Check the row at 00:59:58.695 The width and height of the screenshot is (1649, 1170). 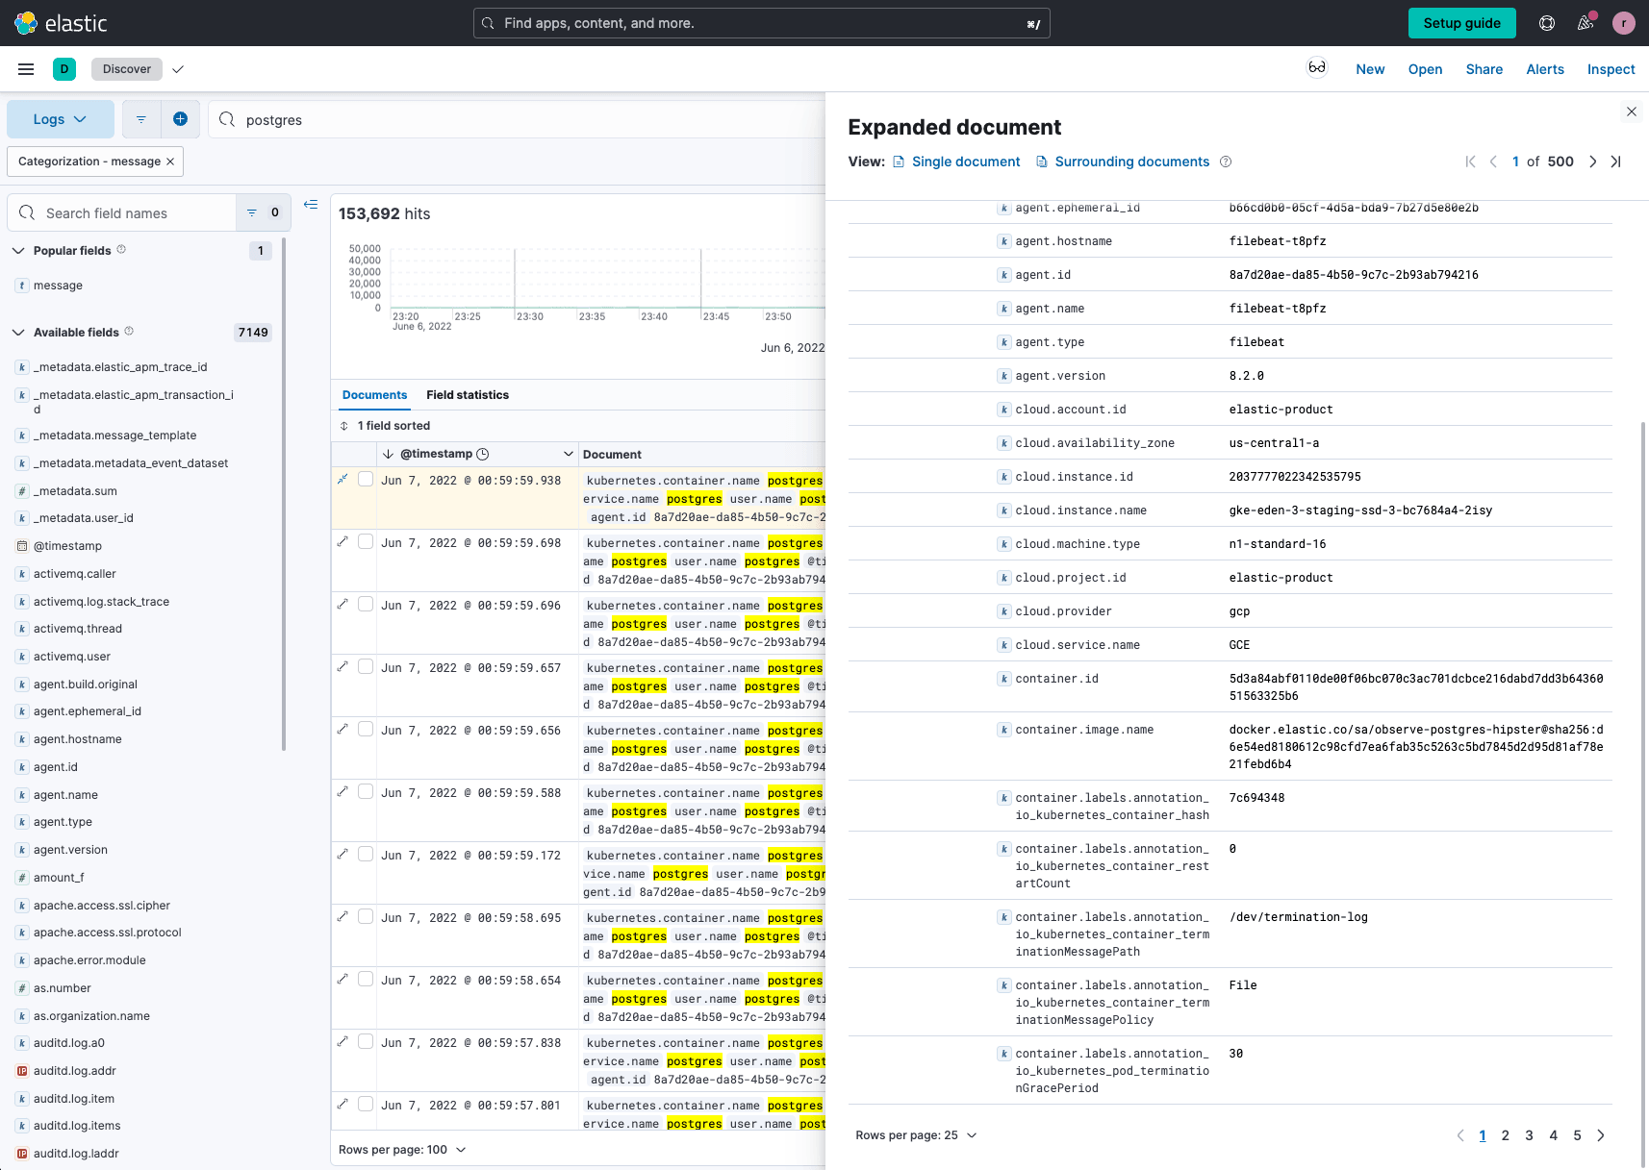pos(366,917)
